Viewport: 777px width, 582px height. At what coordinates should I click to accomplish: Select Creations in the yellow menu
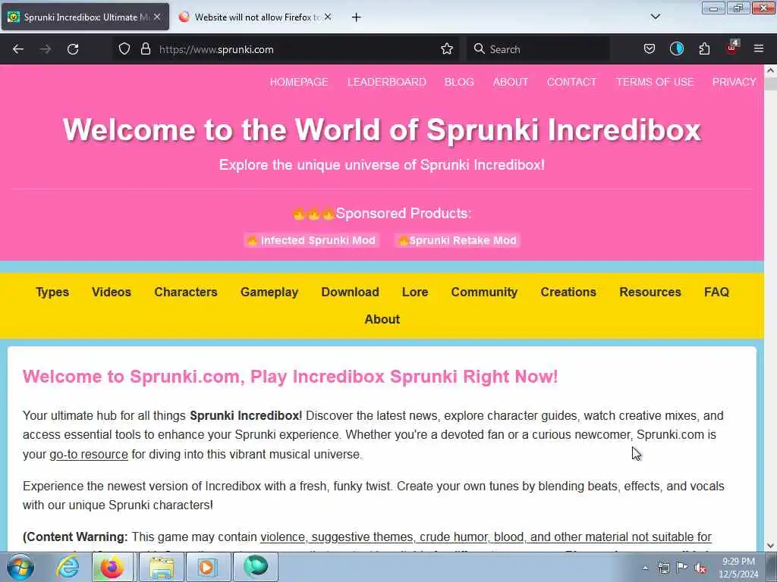point(568,292)
